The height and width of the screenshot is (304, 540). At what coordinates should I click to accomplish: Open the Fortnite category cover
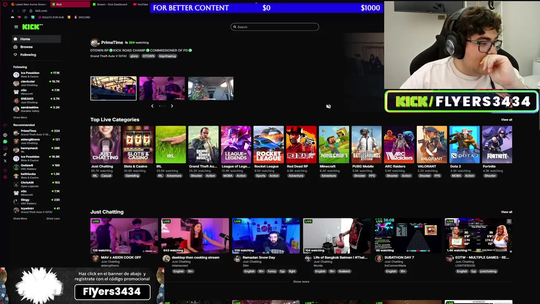497,144
